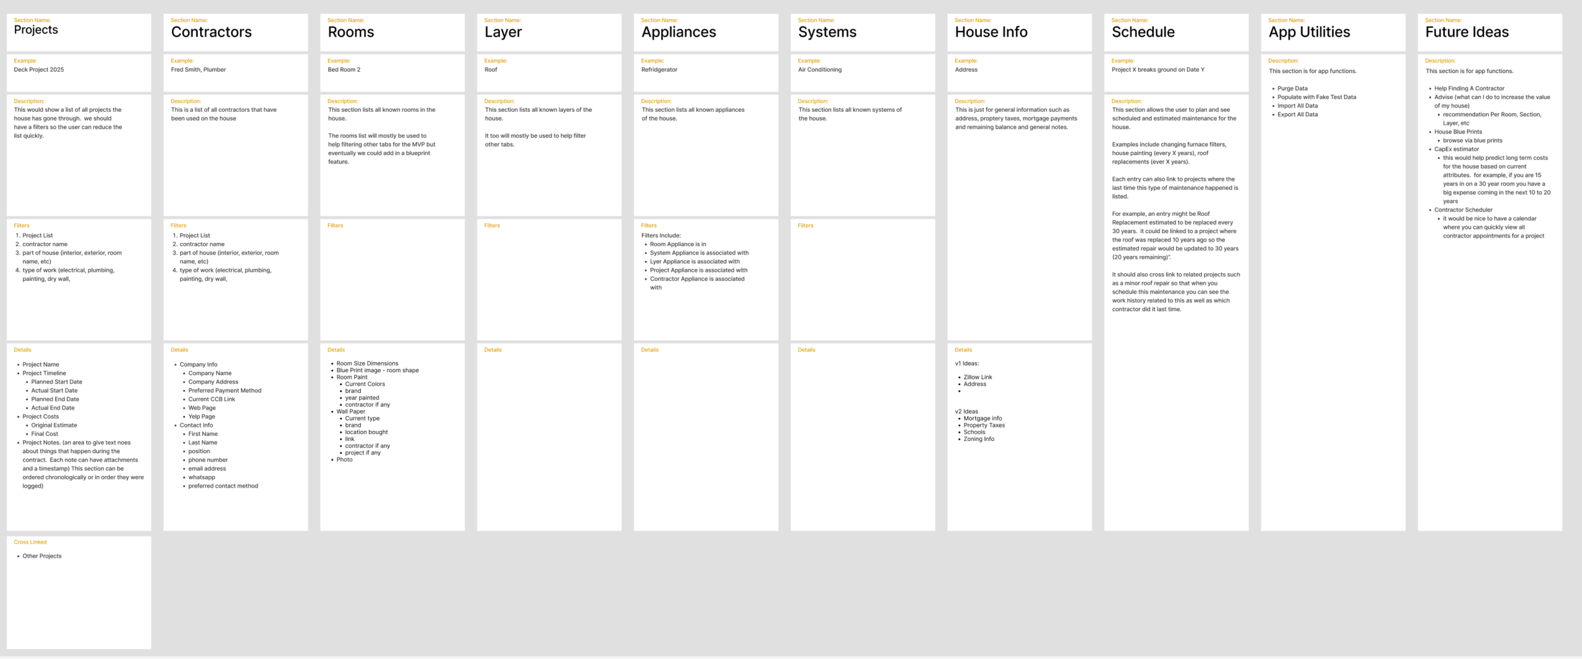
Task: Select the "House Info" section title
Action: click(x=991, y=32)
